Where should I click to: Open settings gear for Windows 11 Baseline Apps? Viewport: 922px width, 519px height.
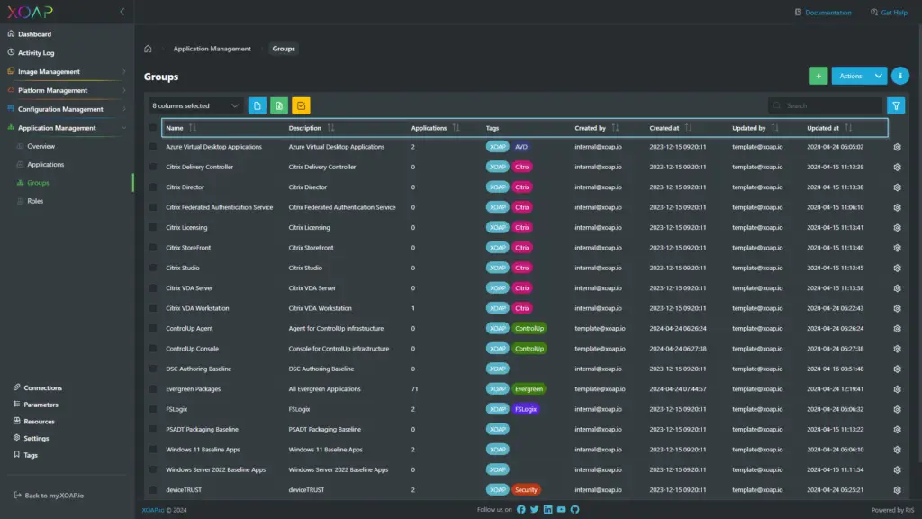click(x=897, y=450)
